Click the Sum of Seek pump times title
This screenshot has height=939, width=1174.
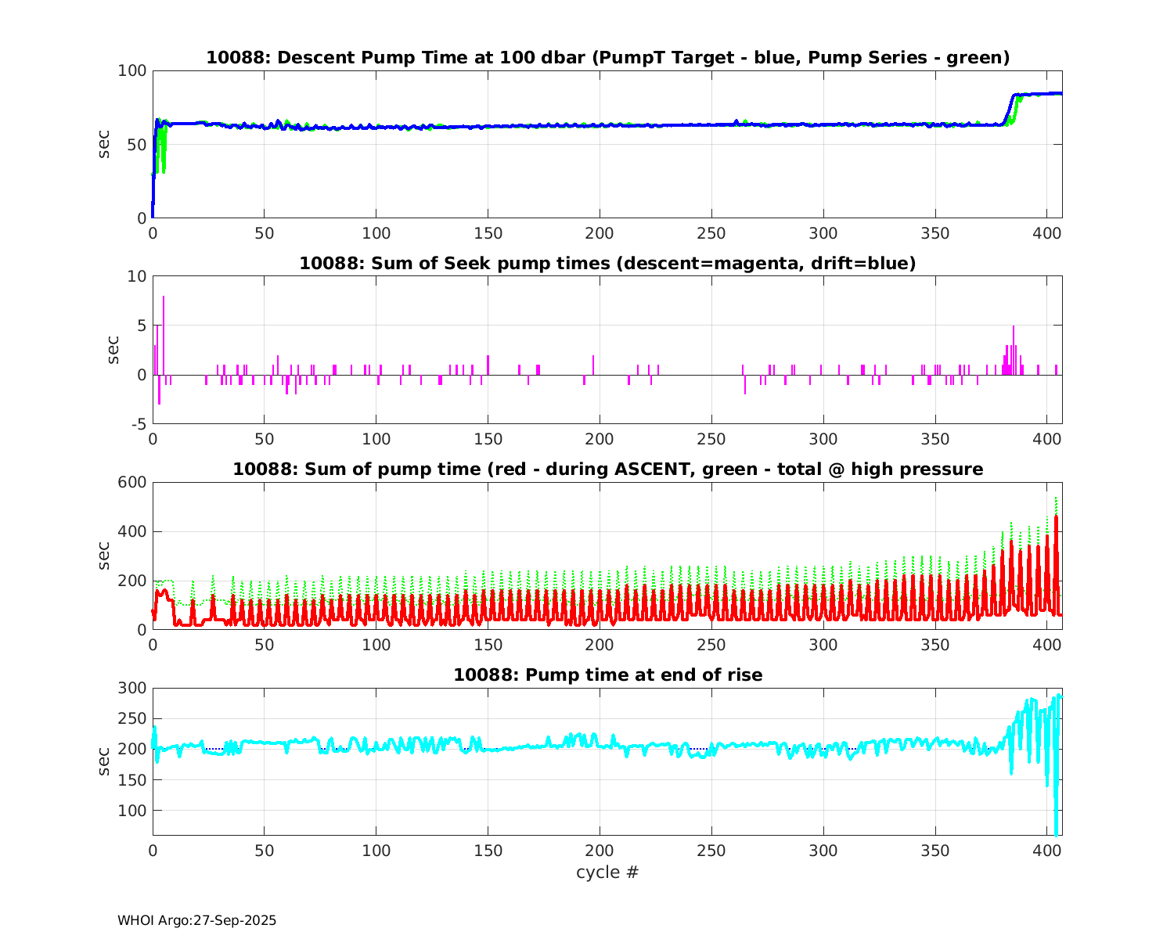coord(607,264)
